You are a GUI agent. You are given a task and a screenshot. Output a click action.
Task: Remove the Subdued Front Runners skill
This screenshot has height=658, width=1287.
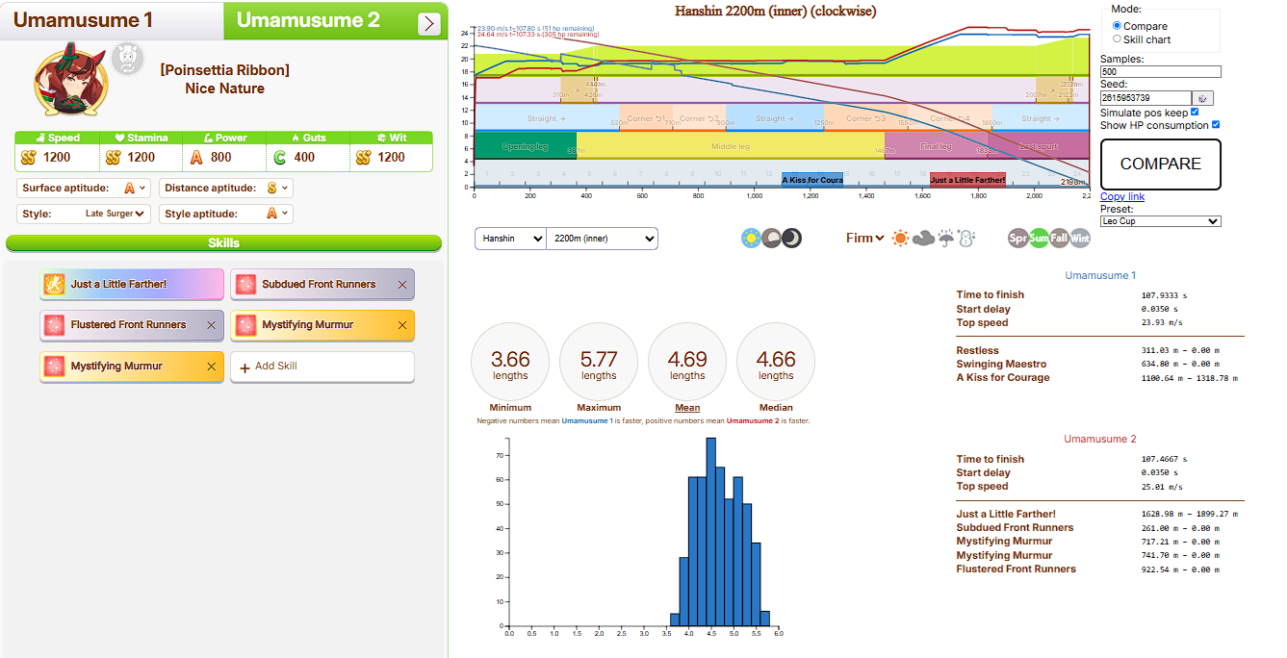tap(402, 285)
